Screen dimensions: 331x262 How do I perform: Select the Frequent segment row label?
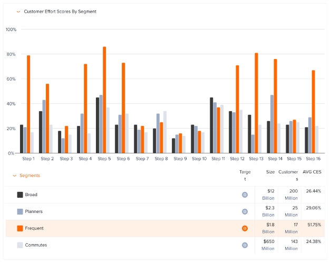tap(34, 228)
